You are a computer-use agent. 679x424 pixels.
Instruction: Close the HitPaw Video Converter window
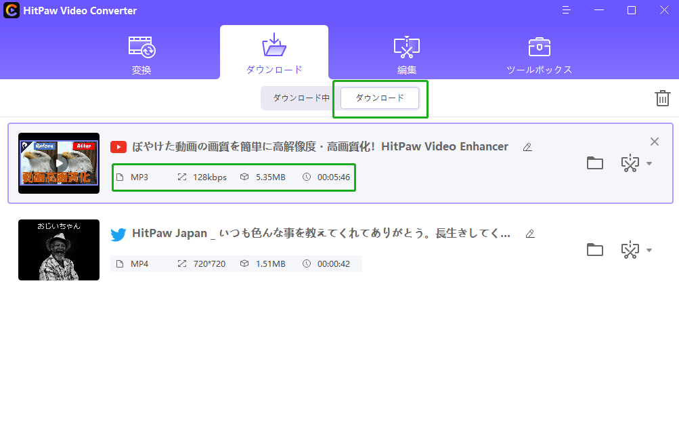664,10
